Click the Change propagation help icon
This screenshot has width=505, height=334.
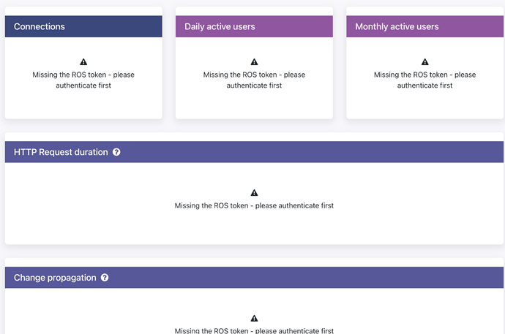click(x=105, y=278)
